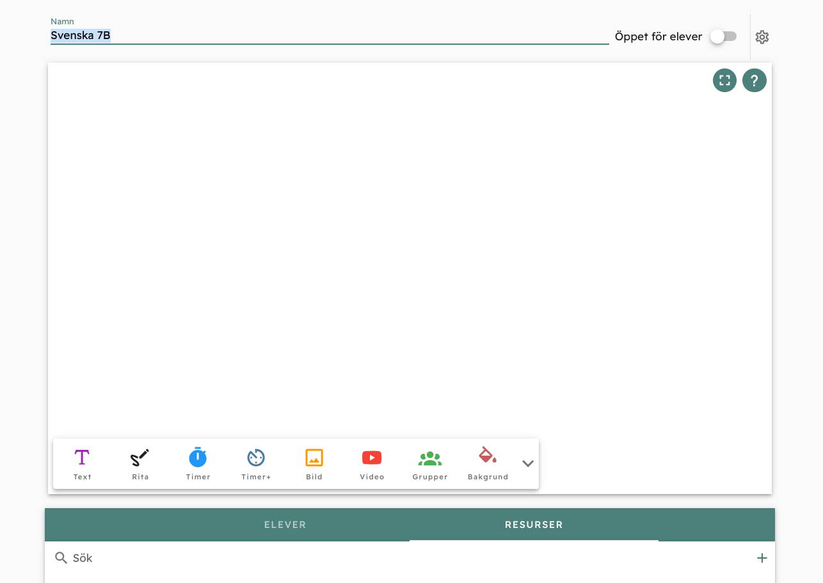Switch to the ELEVER tab
The image size is (823, 583).
point(285,525)
